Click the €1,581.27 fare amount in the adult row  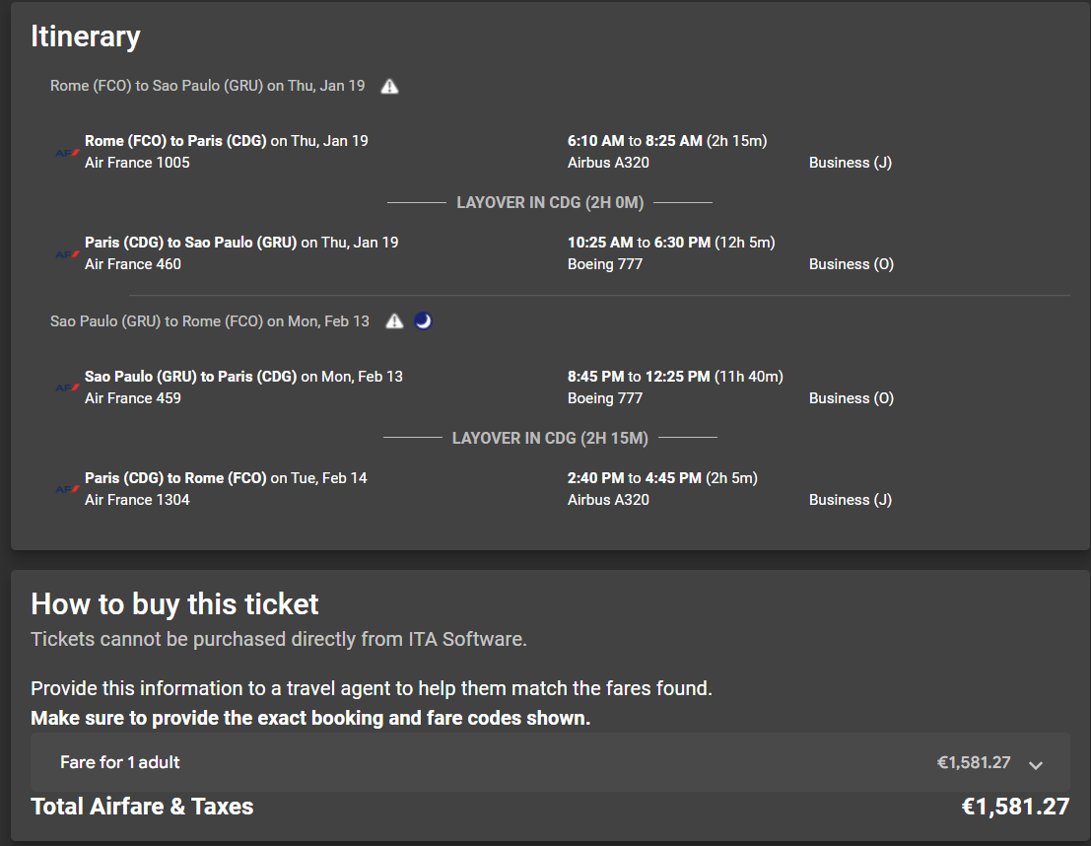974,762
